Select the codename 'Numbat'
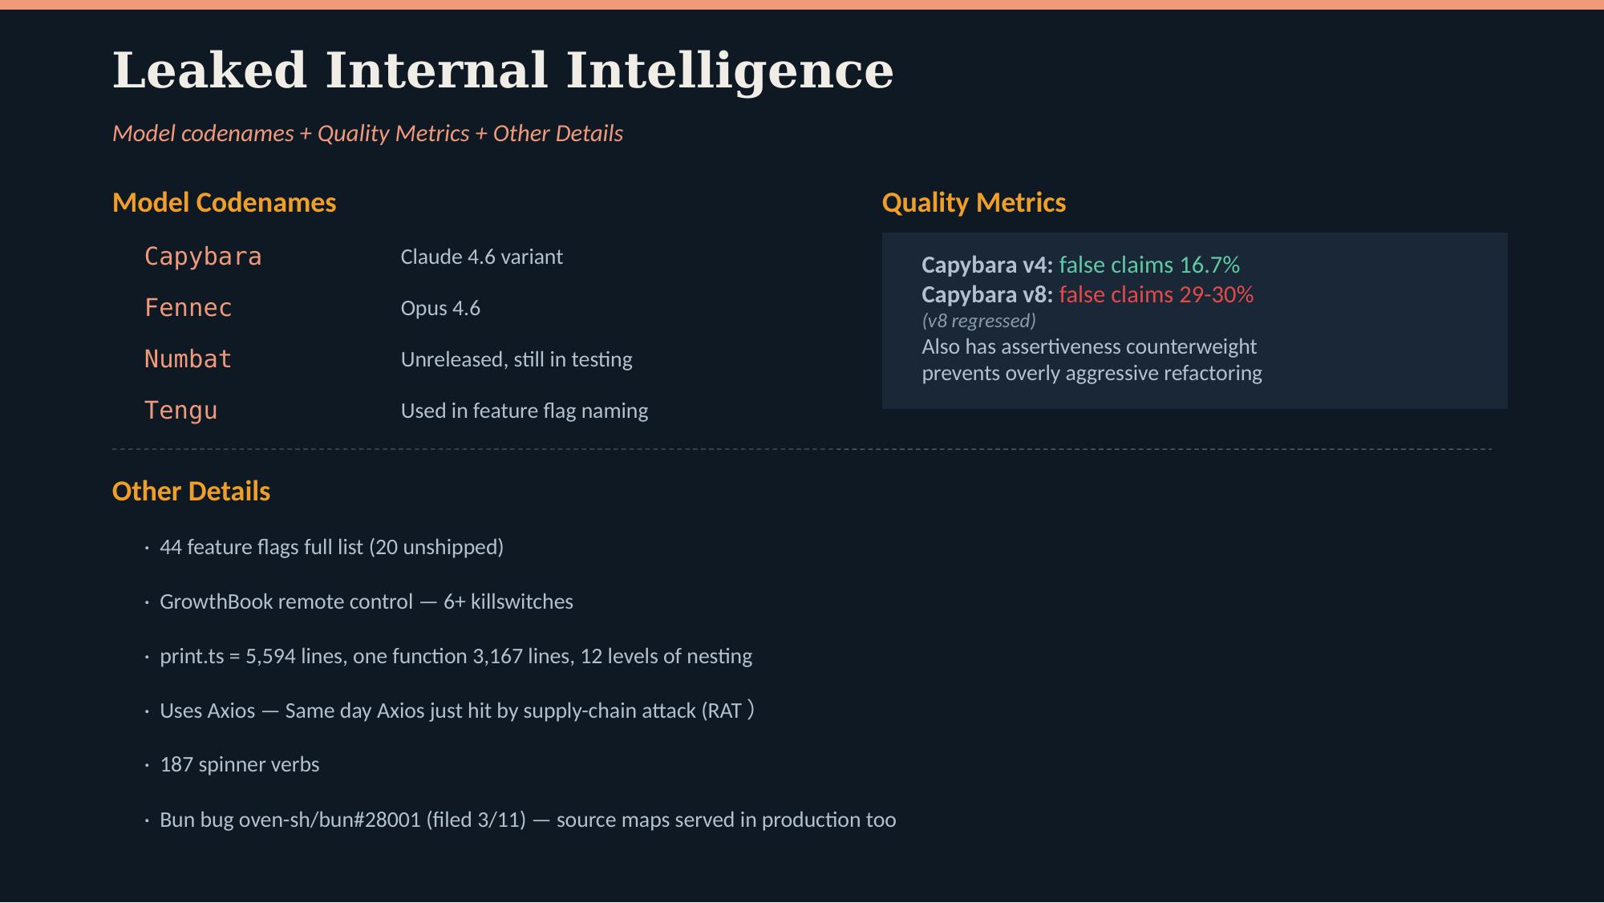1604x903 pixels. click(x=188, y=359)
